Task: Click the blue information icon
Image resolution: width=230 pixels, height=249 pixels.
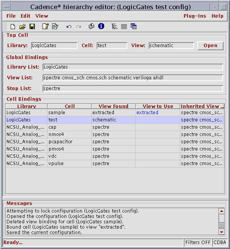Action: pyautogui.click(x=101, y=26)
